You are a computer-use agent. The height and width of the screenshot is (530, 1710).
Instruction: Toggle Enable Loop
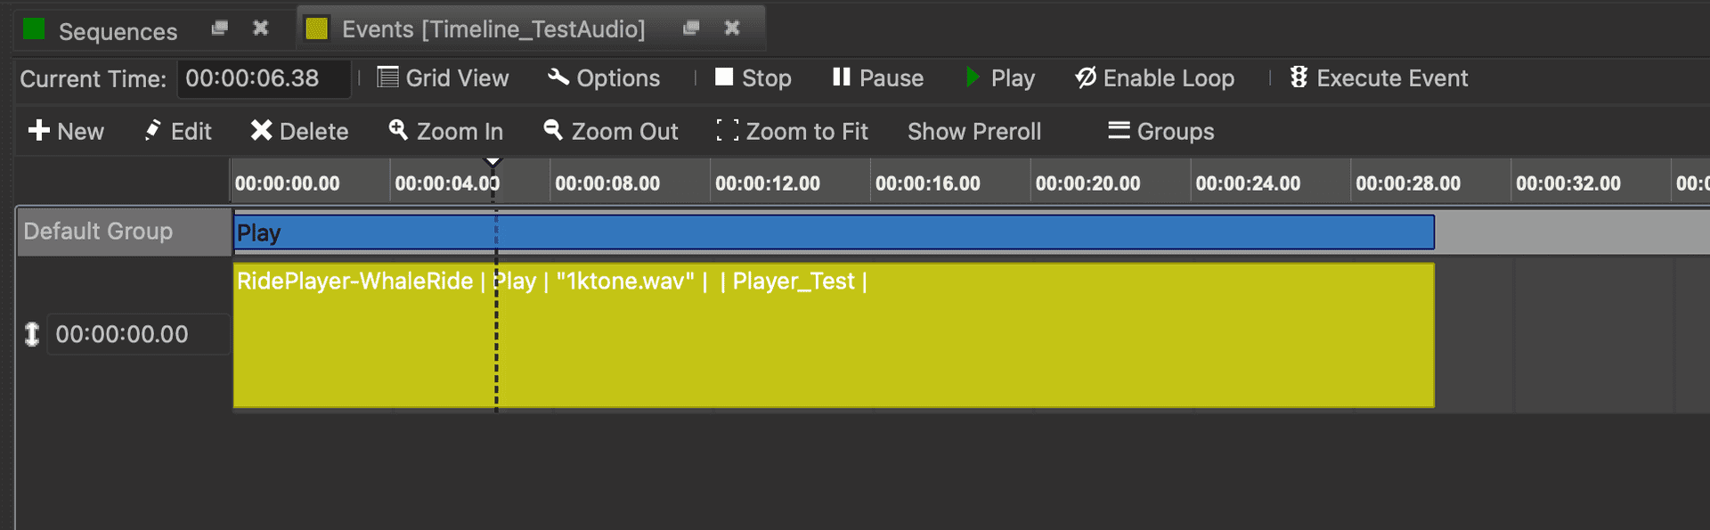point(1154,78)
